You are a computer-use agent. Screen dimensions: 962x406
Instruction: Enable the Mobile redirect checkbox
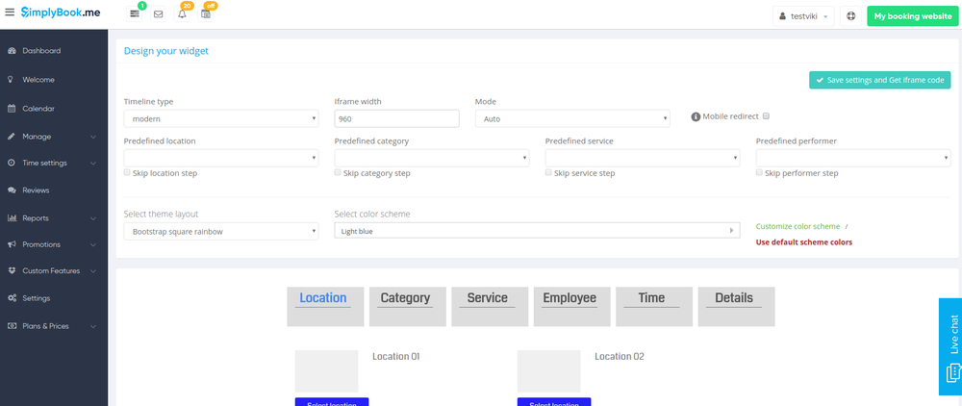pos(766,115)
